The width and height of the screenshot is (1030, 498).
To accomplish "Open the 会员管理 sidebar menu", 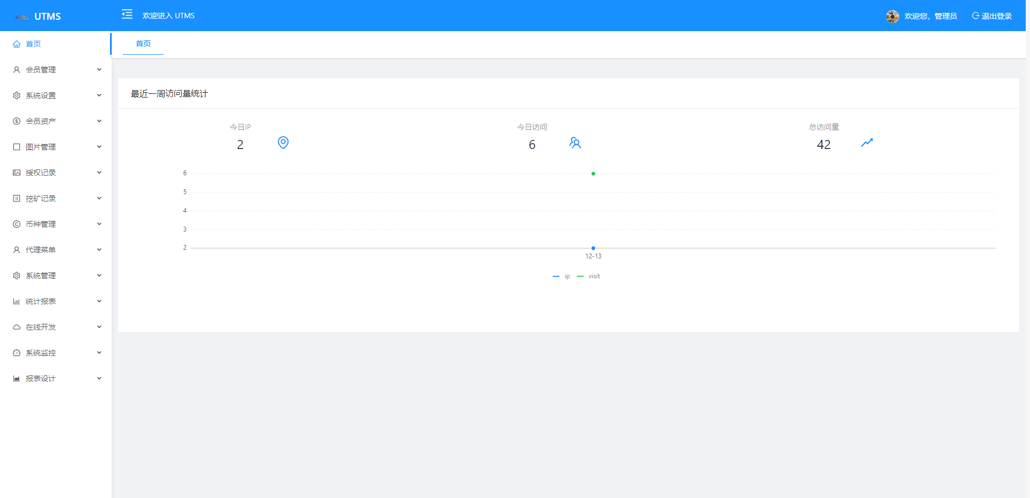I will tap(56, 70).
